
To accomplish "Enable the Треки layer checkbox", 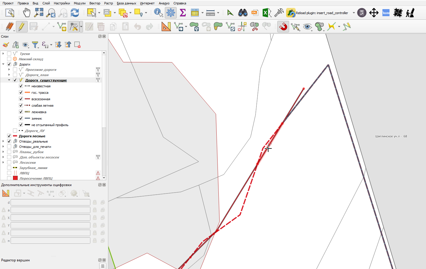I will pos(9,54).
